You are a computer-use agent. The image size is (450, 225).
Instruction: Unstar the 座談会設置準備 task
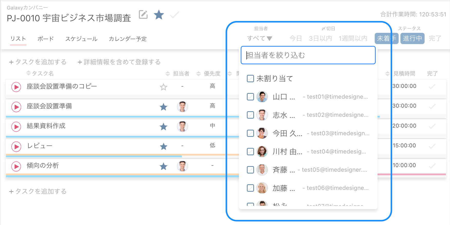[x=163, y=107]
